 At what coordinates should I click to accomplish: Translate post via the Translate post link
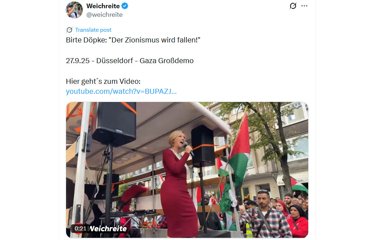click(93, 30)
